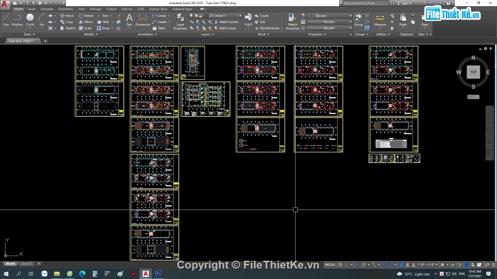The image size is (497, 279).
Task: Activate the Array command
Action: tap(104, 28)
